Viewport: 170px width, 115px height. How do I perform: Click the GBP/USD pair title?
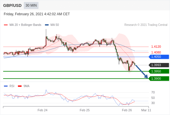click(x=12, y=5)
